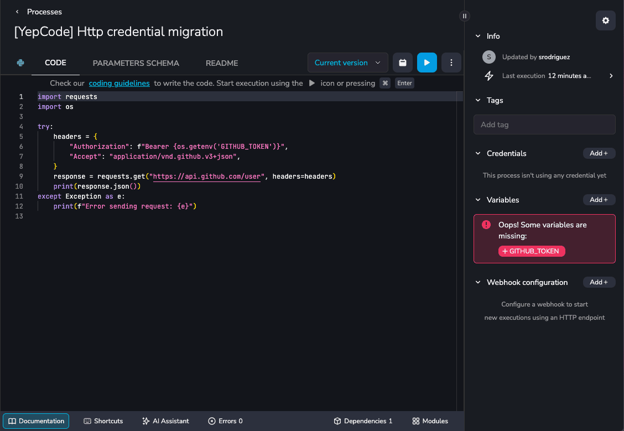Collapse the Tags section

[478, 100]
